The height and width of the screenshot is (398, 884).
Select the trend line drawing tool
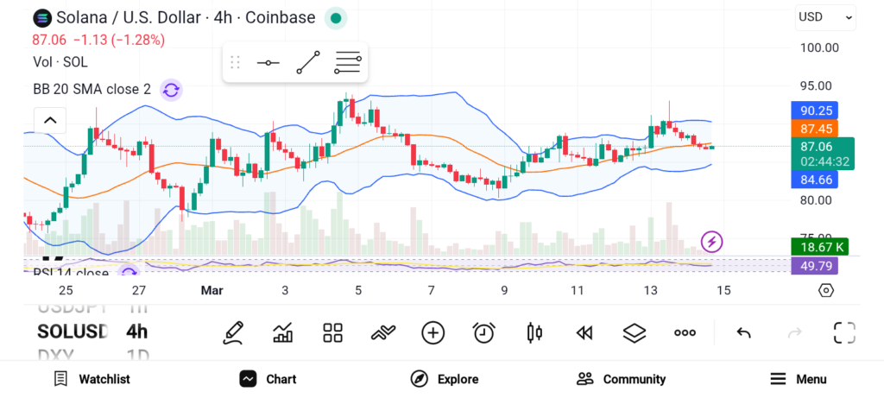point(308,63)
